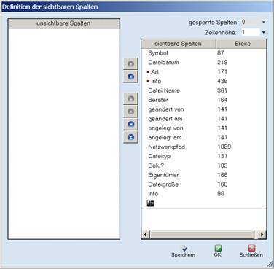The image size is (274, 269).
Task: Select the 'Netzwerkpfad' row
Action: 203,147
